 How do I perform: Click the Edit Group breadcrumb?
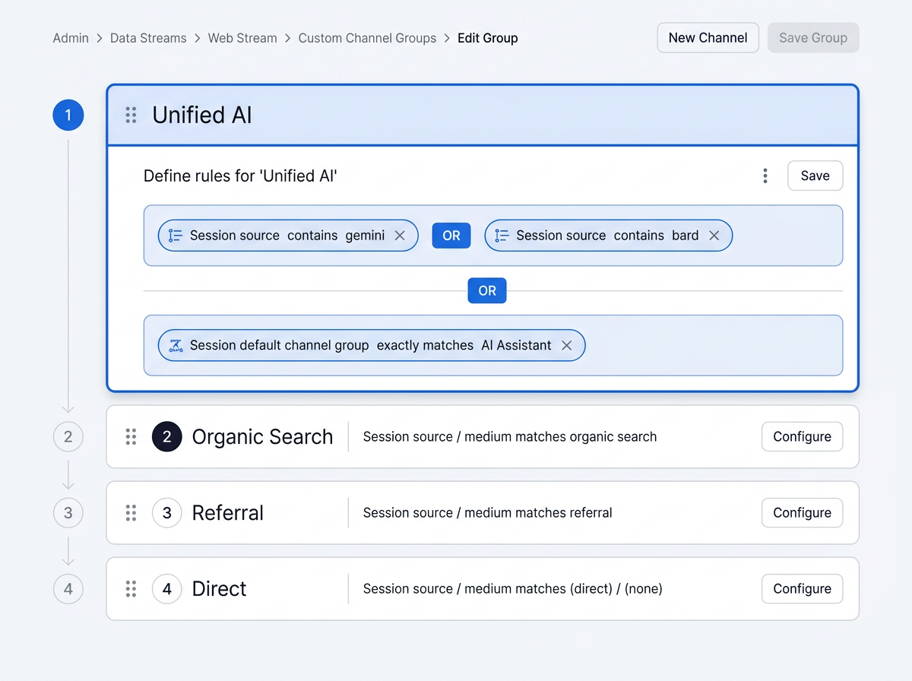(x=488, y=38)
